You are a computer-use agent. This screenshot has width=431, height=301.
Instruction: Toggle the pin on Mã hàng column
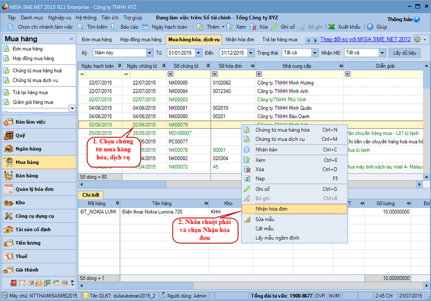(x=118, y=203)
